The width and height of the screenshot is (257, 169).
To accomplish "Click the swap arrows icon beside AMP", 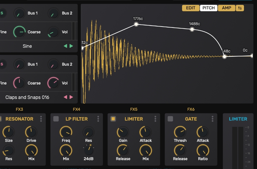I will click(240, 8).
